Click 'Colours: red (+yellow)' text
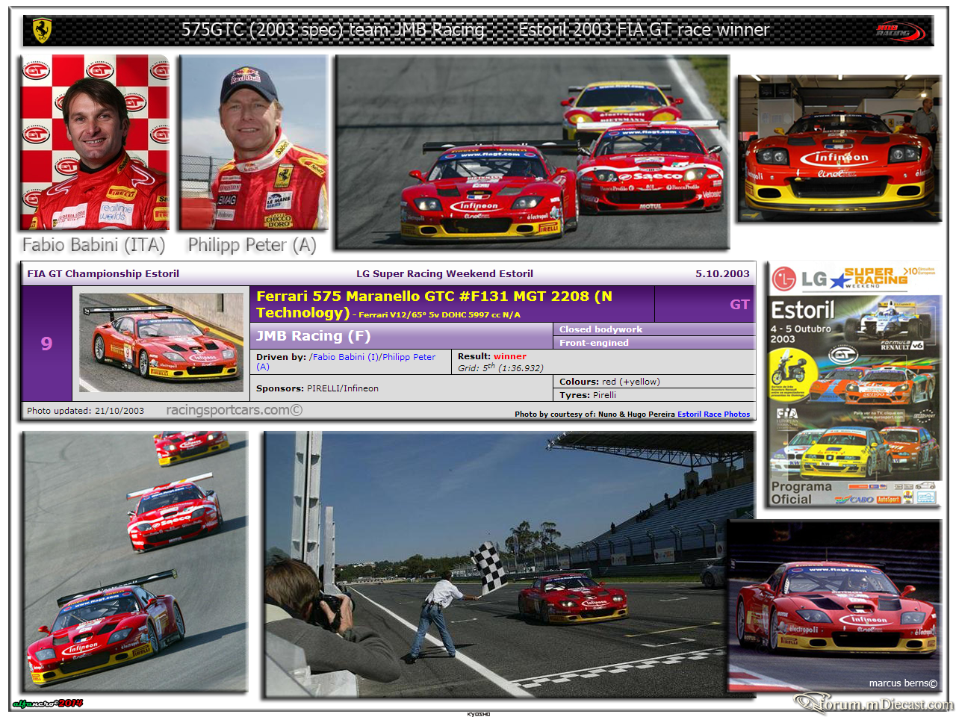Viewport: 956px width, 717px height. pos(609,382)
